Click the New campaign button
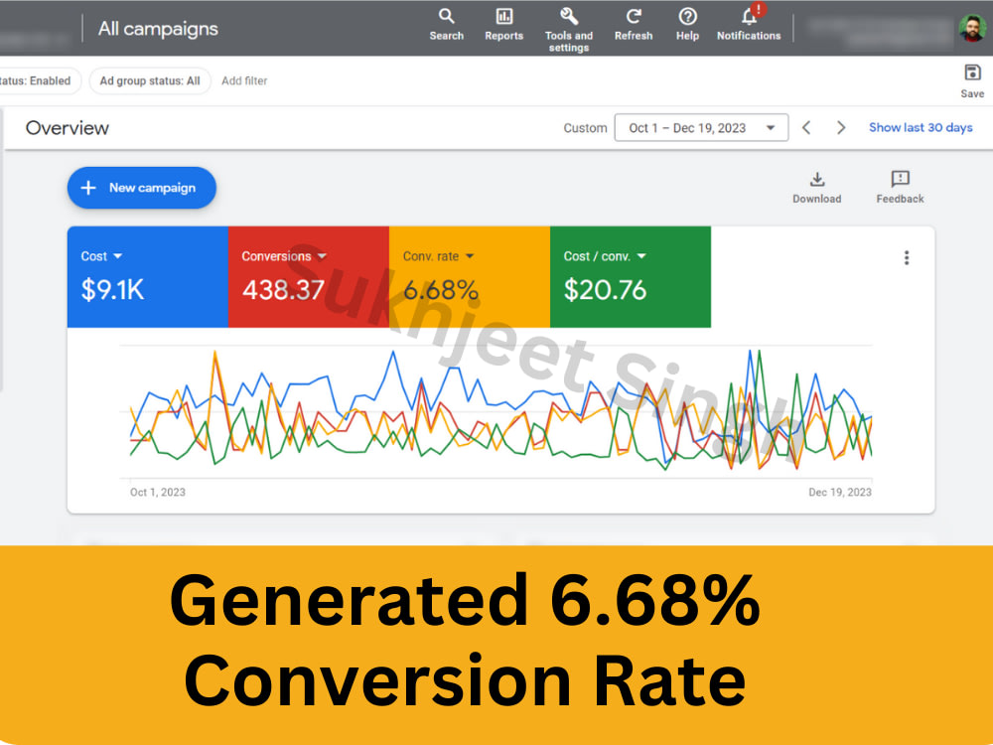The width and height of the screenshot is (993, 745). 142,188
